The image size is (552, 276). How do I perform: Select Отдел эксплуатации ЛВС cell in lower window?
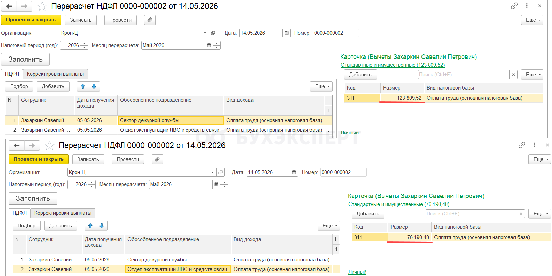pyautogui.click(x=178, y=269)
